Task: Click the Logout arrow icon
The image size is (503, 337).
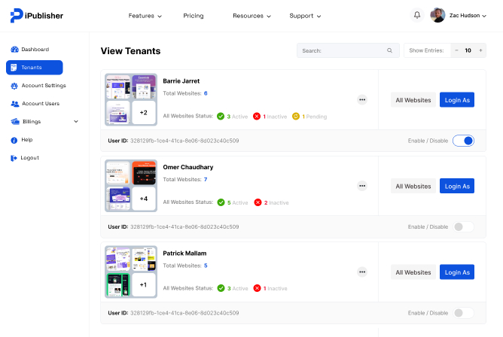Action: coord(14,158)
